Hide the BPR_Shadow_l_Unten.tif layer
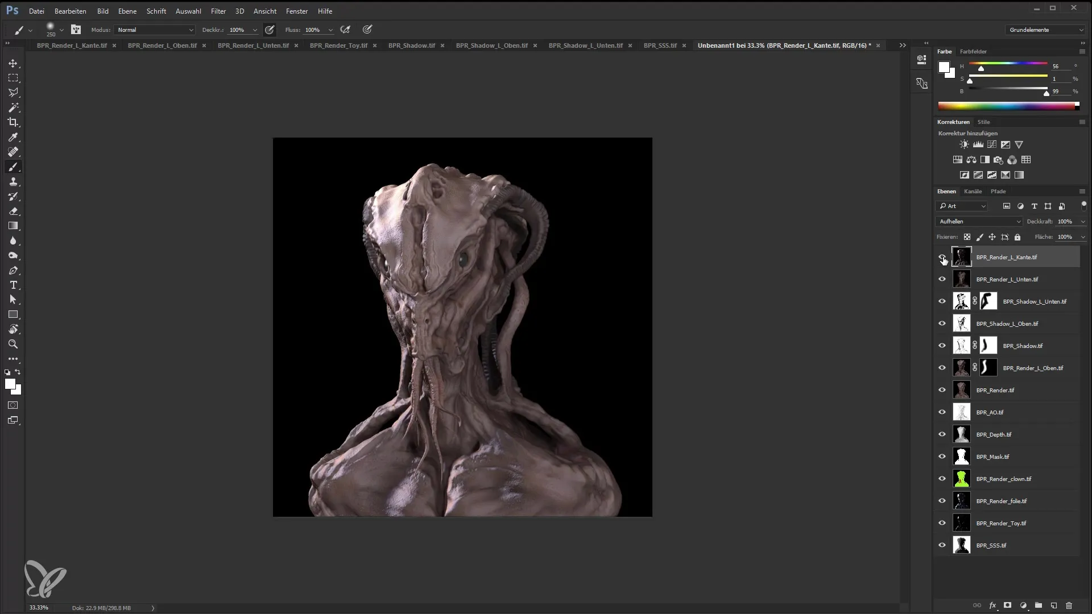This screenshot has width=1092, height=614. tap(942, 301)
